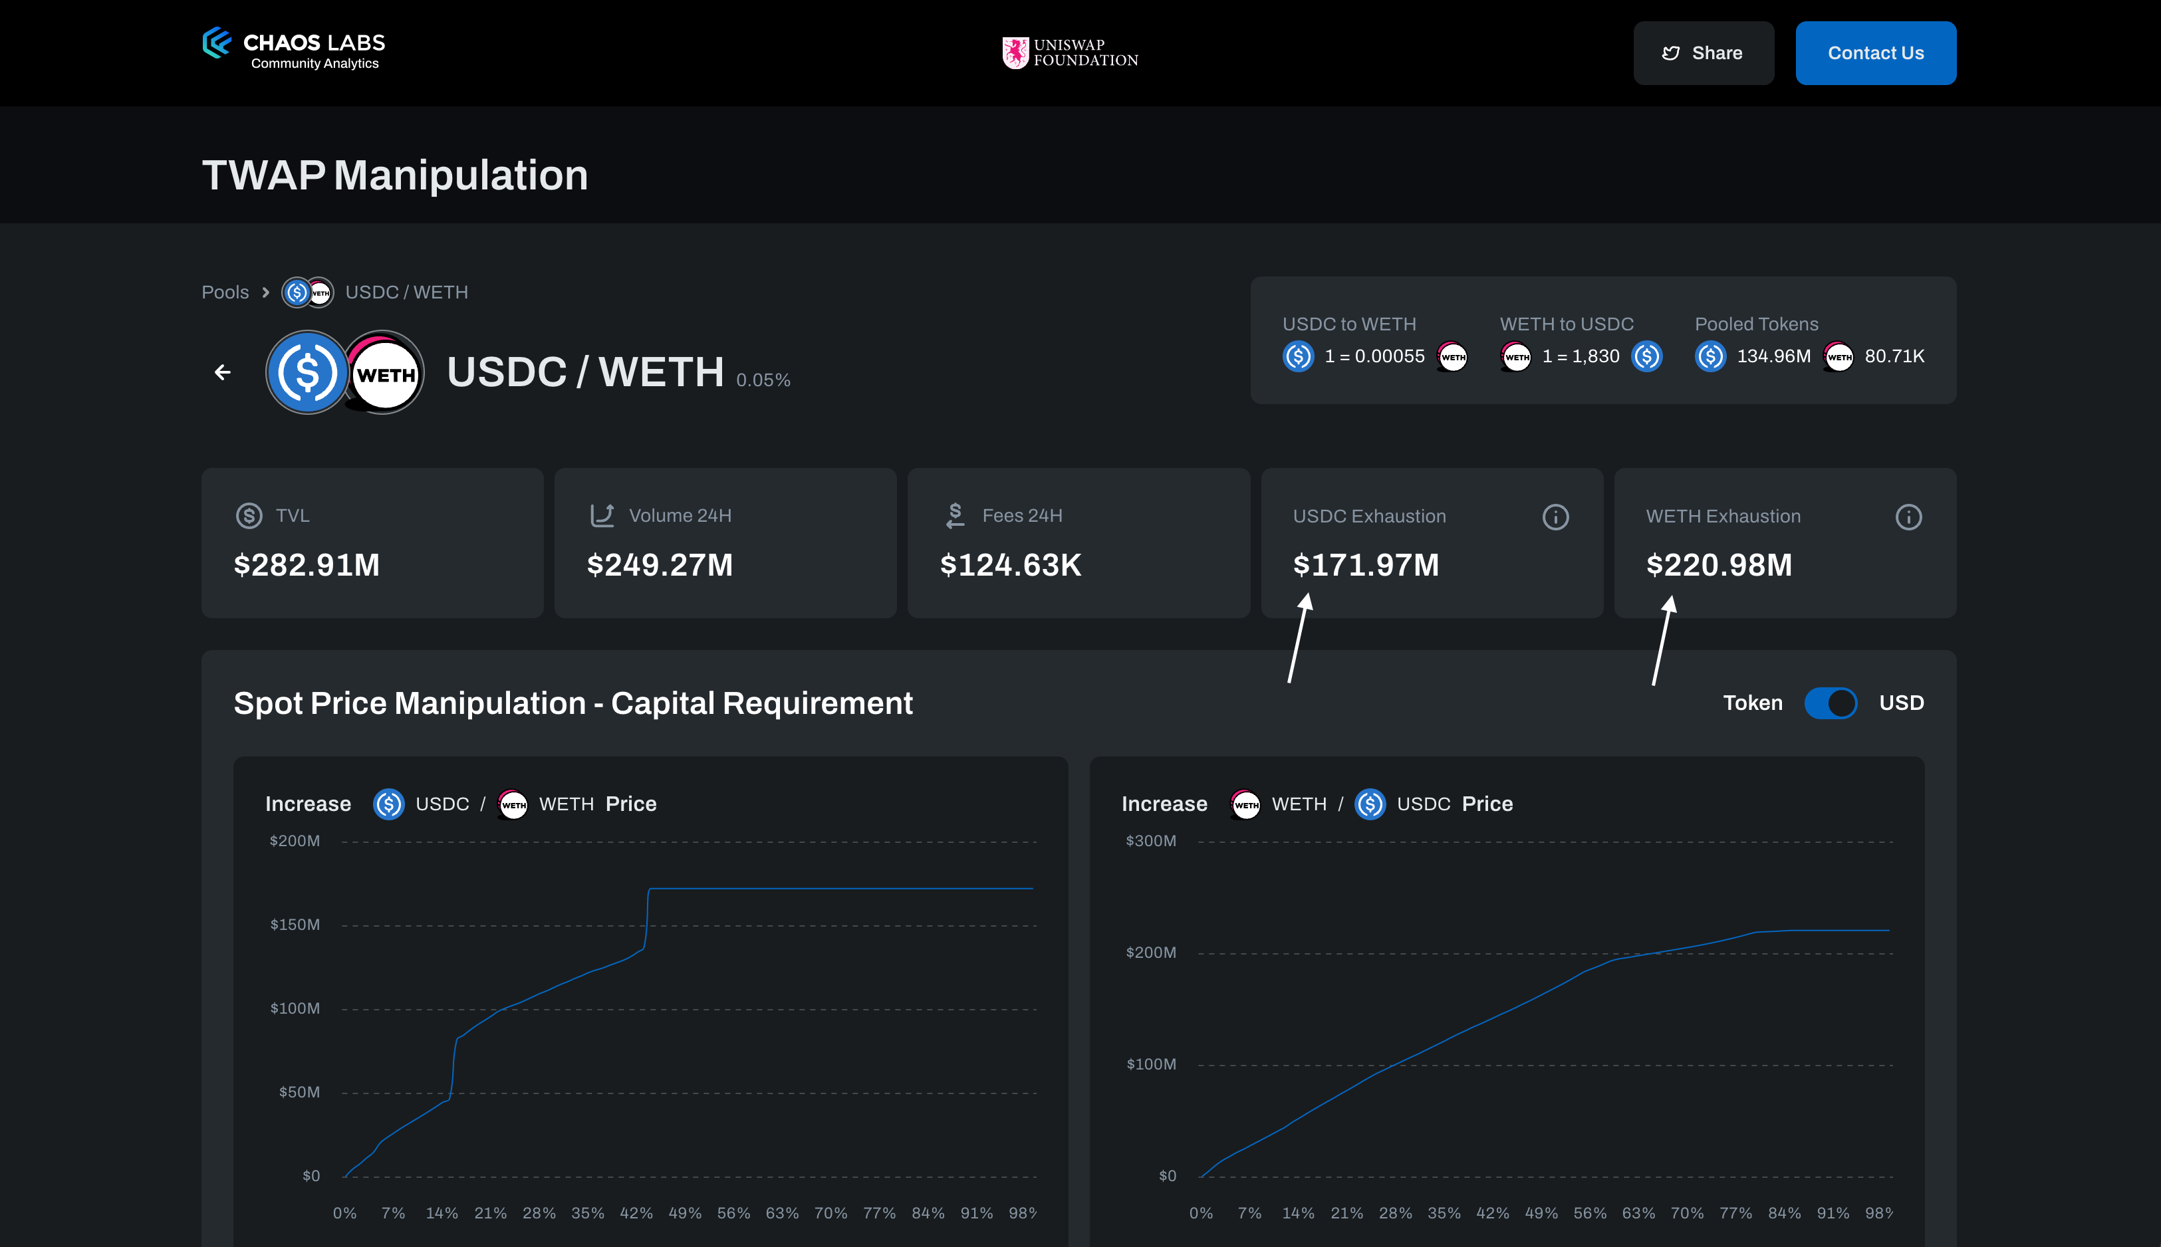Open the USDC Exhaustion info tooltip
The width and height of the screenshot is (2161, 1247).
[1555, 516]
